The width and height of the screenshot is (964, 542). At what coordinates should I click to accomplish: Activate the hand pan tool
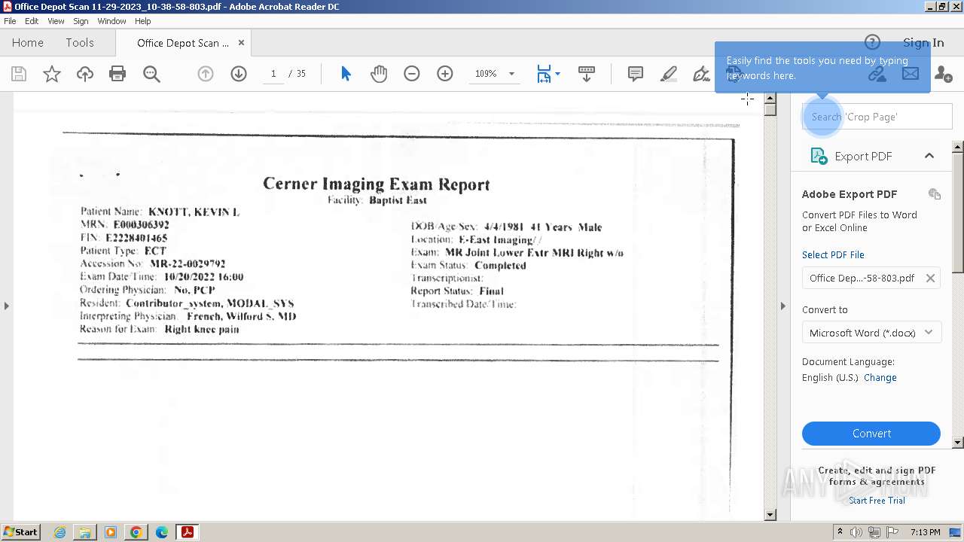point(379,74)
